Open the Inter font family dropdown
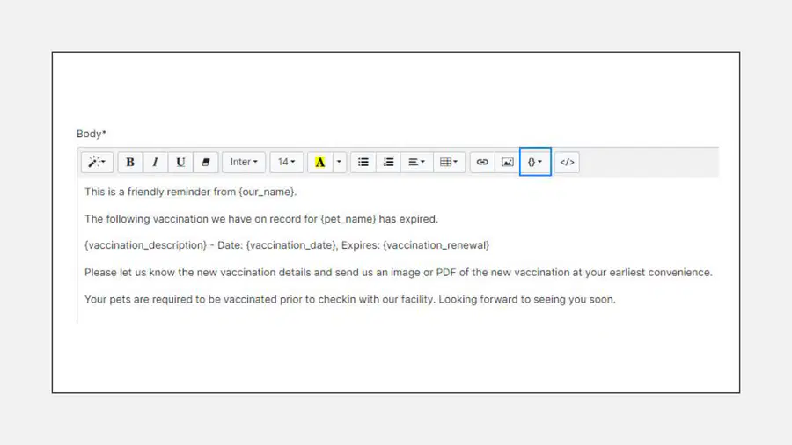 (244, 162)
